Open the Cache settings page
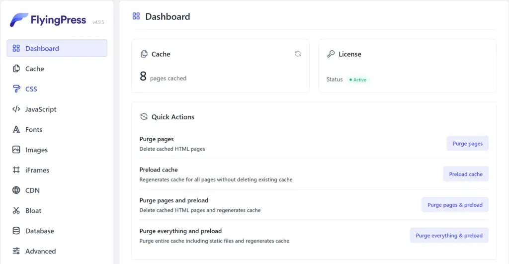509x264 pixels. coord(35,69)
